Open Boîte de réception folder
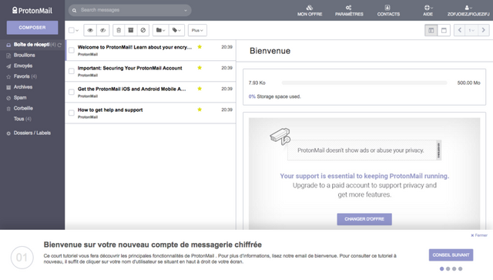This screenshot has height=280, width=493. pyautogui.click(x=32, y=45)
